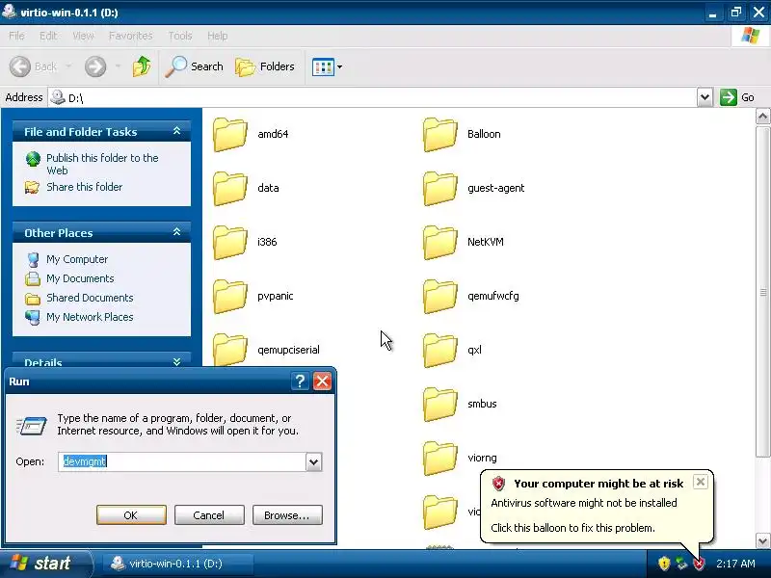The image size is (771, 578).
Task: Select the data folder icon
Action: click(x=230, y=188)
